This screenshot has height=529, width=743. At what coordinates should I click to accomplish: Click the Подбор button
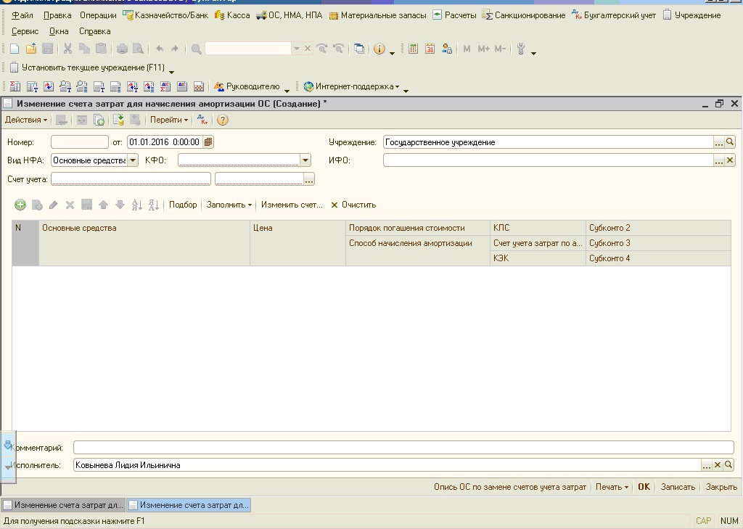tap(183, 205)
